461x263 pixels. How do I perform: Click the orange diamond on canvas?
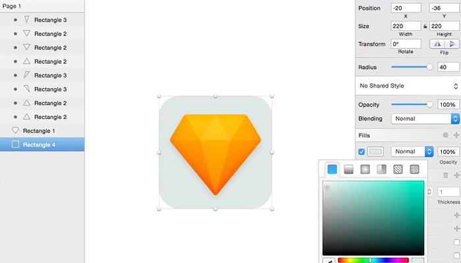[215, 154]
